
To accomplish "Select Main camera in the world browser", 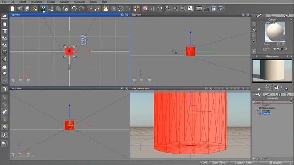I will (x=268, y=108).
